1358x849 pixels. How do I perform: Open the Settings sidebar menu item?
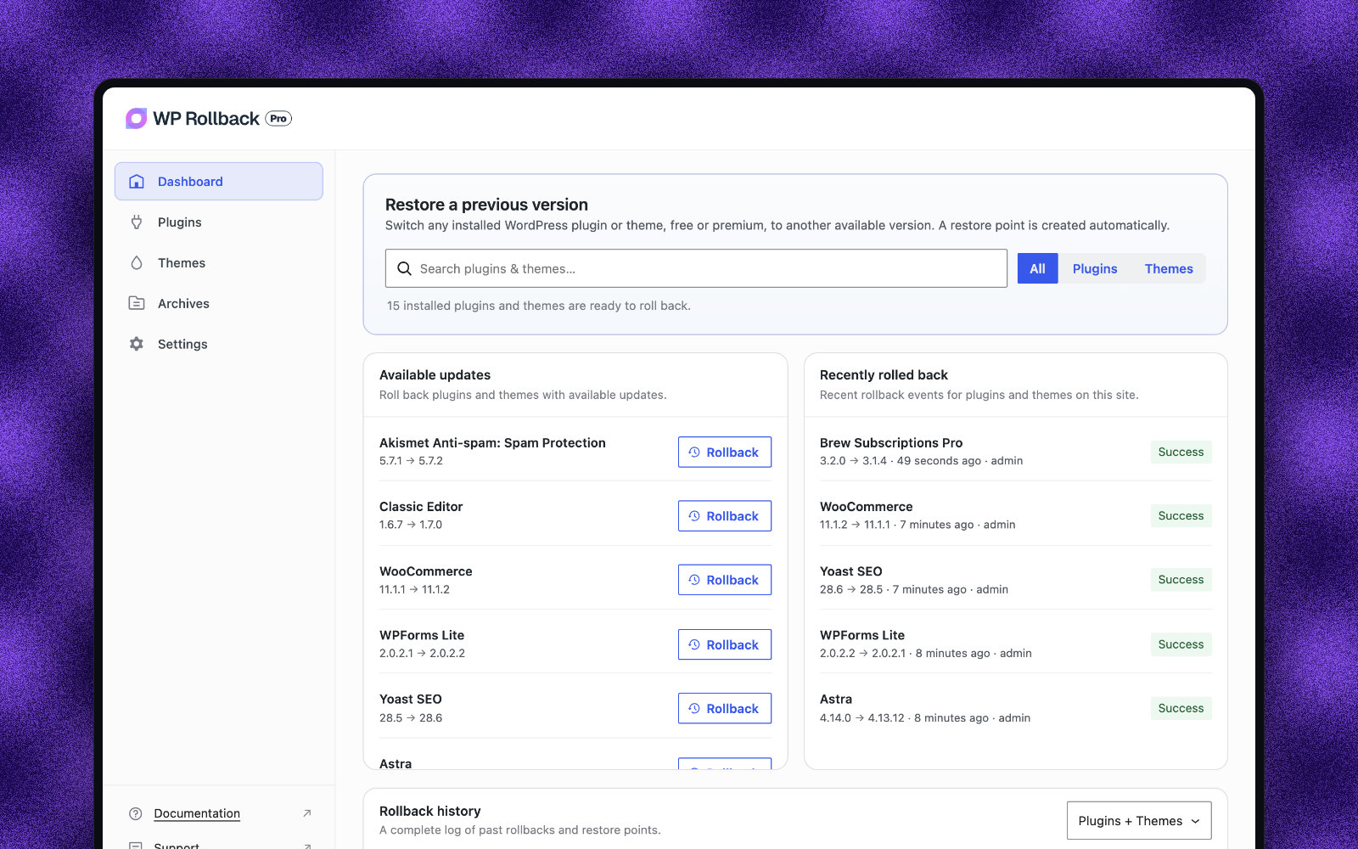point(219,344)
